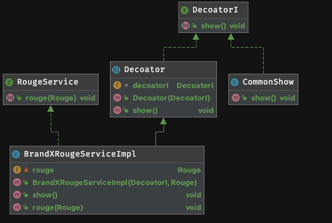The height and width of the screenshot is (223, 332).
Task: Click the RougeService interface icon
Action: 9,82
